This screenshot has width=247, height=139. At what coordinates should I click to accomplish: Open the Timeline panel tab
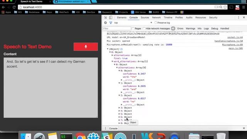pos(168,17)
